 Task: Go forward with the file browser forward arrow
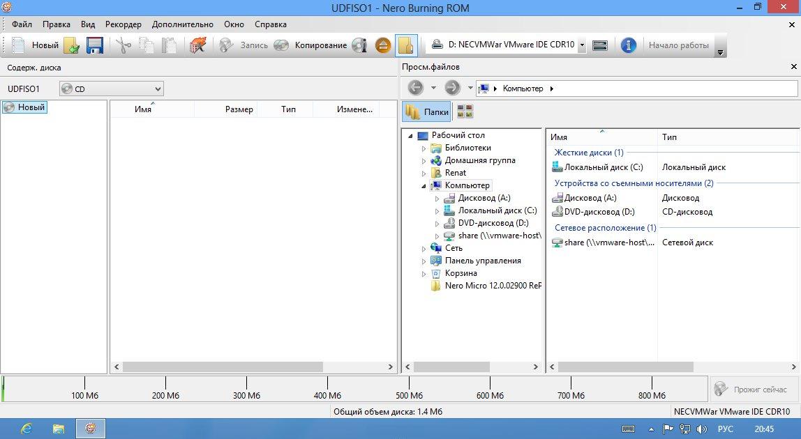point(452,88)
